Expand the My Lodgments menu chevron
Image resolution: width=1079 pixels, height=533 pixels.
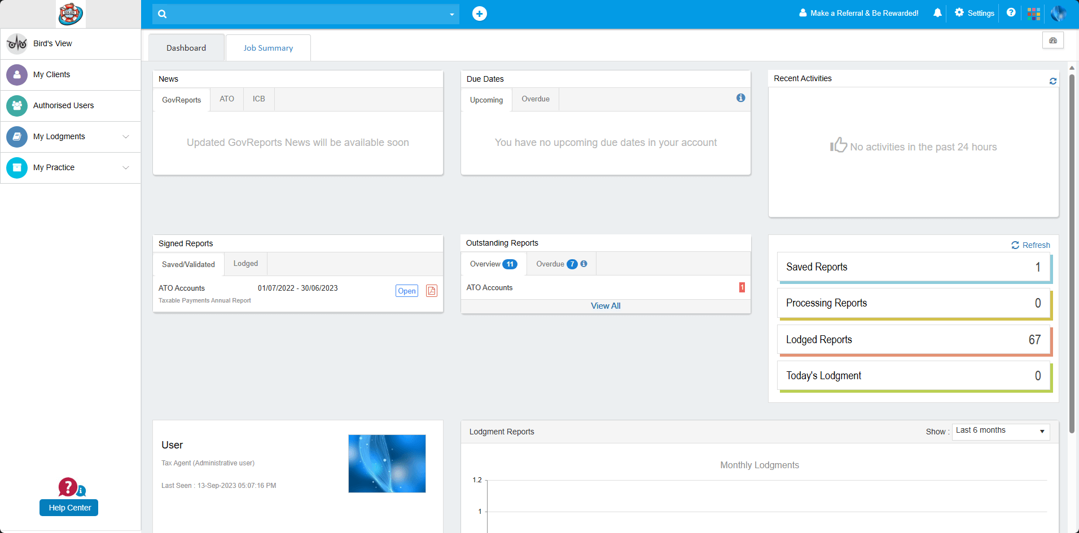tap(126, 136)
